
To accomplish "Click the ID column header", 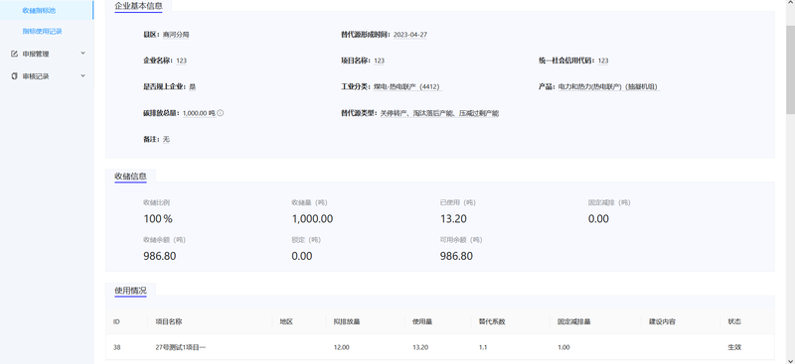I will coord(116,322).
